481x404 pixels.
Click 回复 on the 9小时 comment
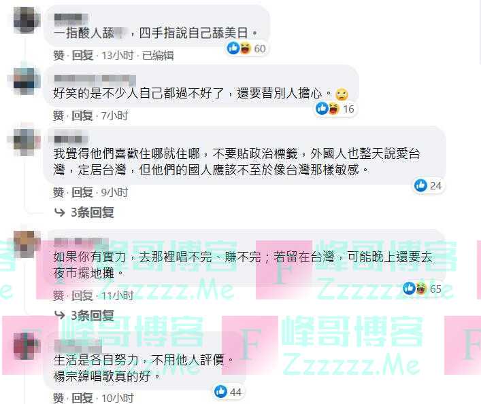point(82,193)
